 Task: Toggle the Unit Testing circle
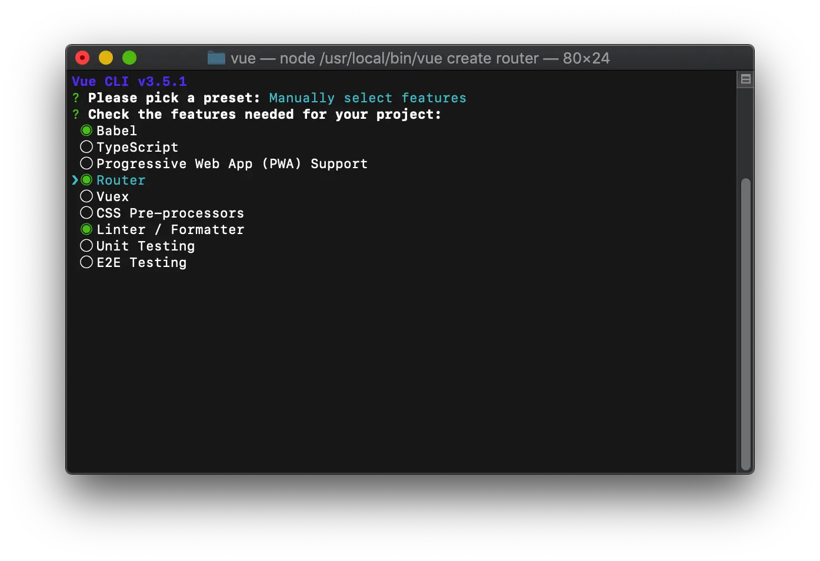pyautogui.click(x=86, y=246)
